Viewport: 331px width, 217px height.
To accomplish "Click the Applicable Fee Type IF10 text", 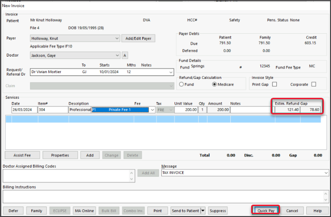I will pyautogui.click(x=51, y=47).
